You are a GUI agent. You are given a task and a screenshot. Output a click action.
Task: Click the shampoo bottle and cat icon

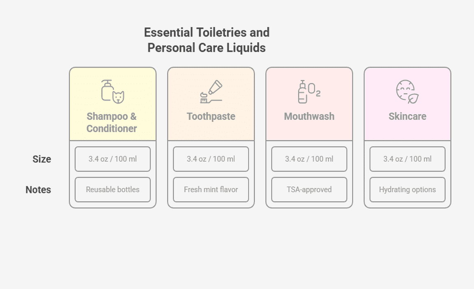113,91
